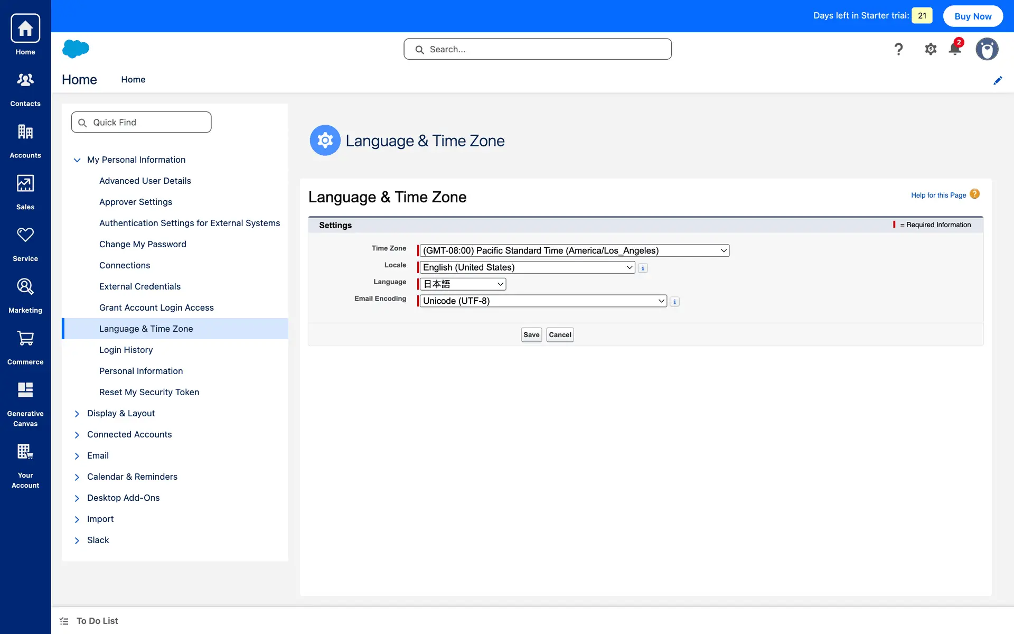
Task: Open the Email Encoding dropdown
Action: click(543, 301)
